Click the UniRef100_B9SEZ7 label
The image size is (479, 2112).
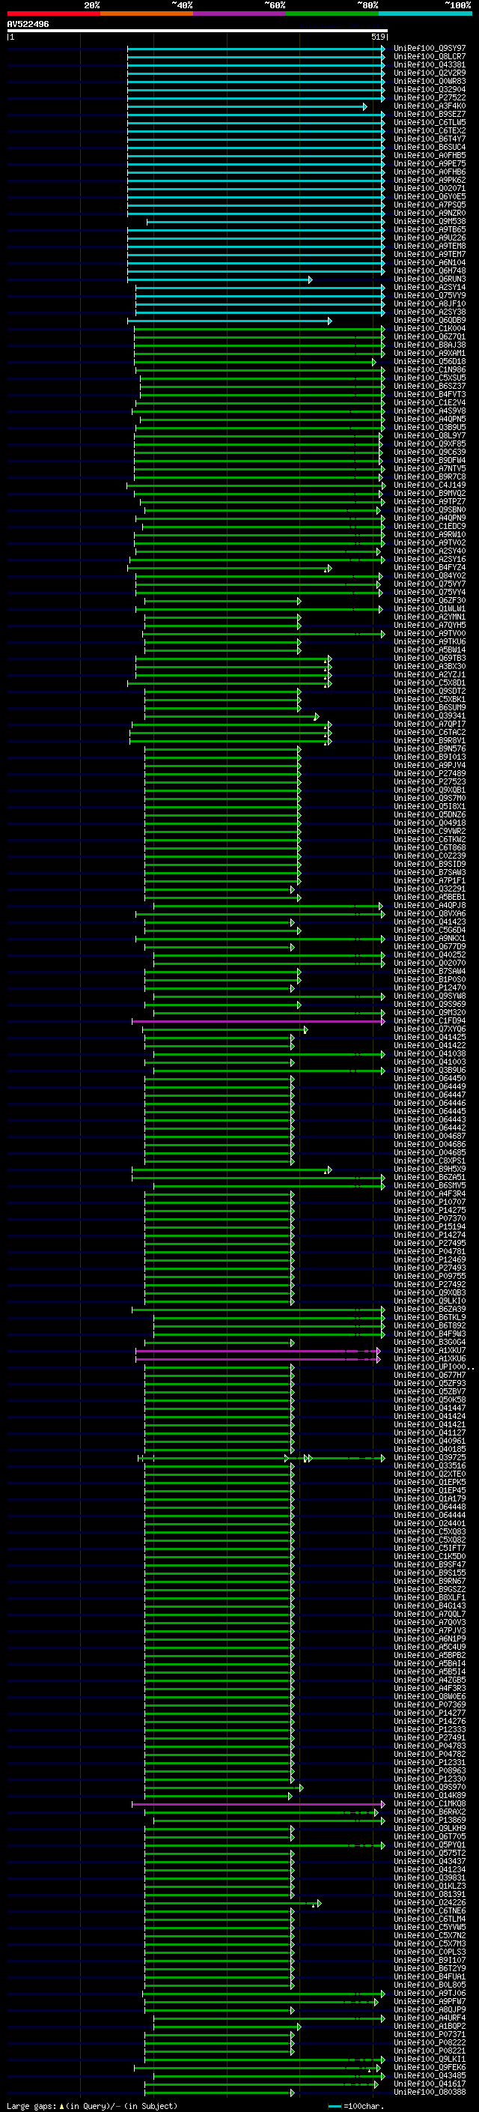(429, 114)
